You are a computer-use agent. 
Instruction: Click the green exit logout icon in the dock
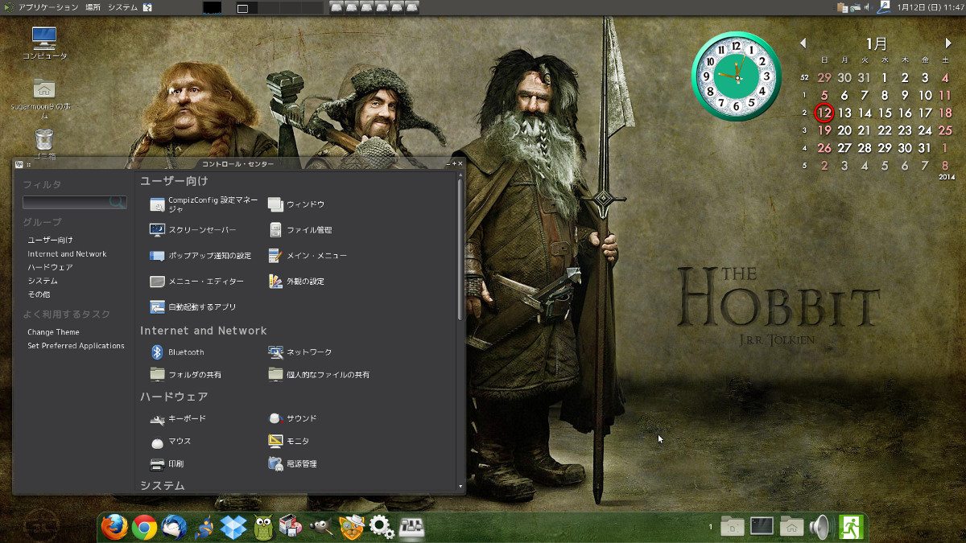(x=850, y=527)
